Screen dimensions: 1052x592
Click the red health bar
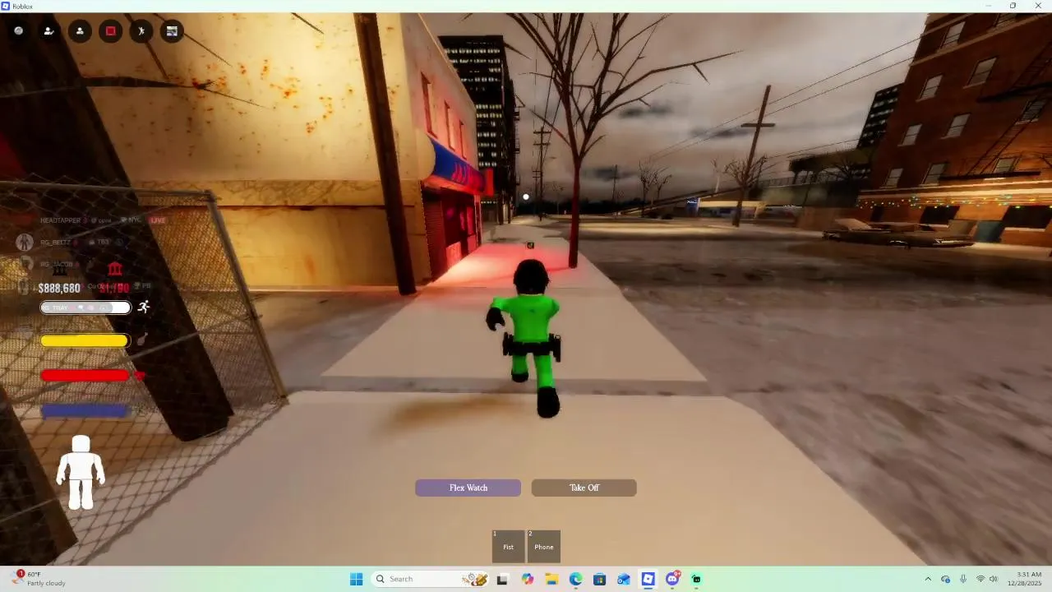85,376
